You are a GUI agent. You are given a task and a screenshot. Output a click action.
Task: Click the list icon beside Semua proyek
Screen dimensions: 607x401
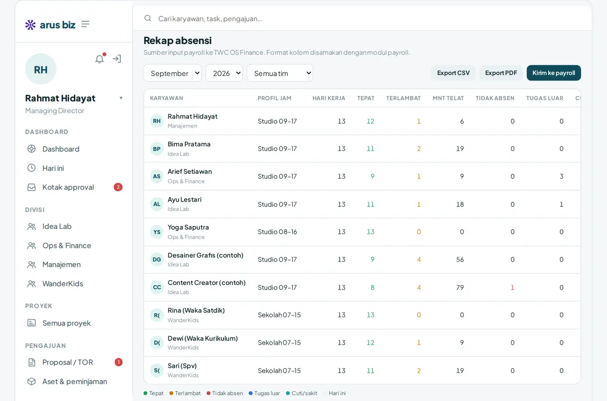pyautogui.click(x=31, y=323)
